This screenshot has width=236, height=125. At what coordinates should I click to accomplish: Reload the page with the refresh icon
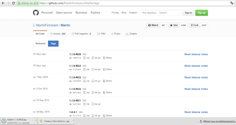tap(13, 3)
